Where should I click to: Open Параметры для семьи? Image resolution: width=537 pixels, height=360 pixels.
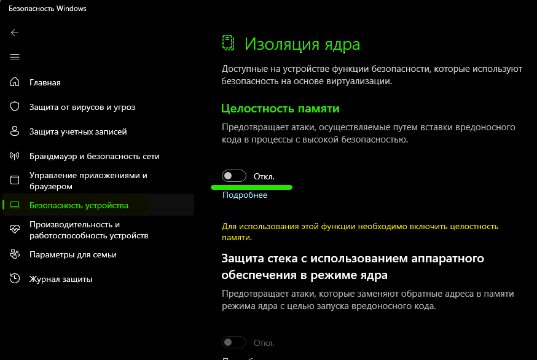click(x=73, y=255)
